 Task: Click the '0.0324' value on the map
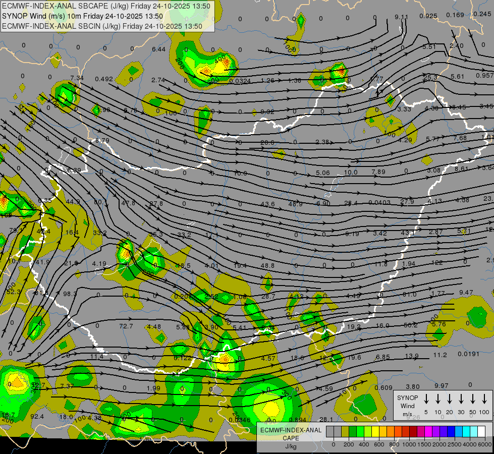(240, 81)
